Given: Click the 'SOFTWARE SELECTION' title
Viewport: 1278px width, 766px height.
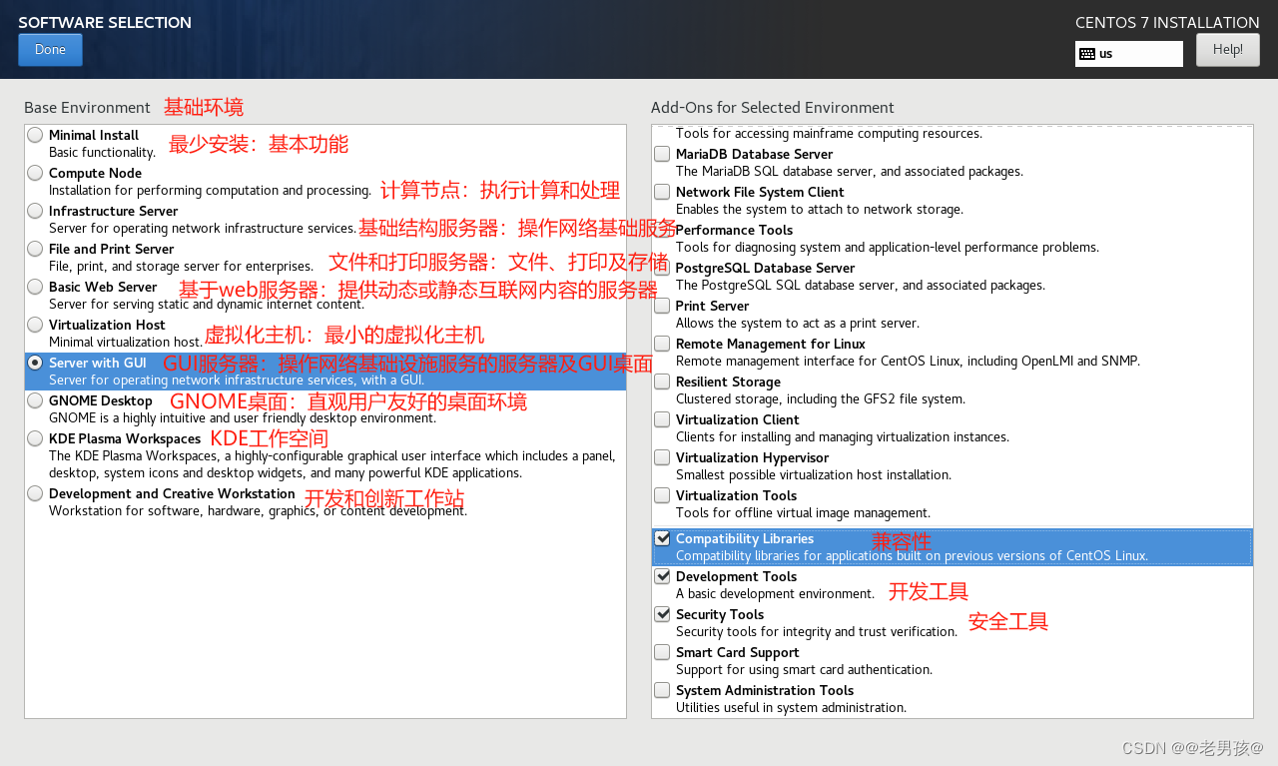Looking at the screenshot, I should pyautogui.click(x=105, y=23).
